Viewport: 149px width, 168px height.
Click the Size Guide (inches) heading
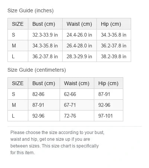[x=31, y=10]
